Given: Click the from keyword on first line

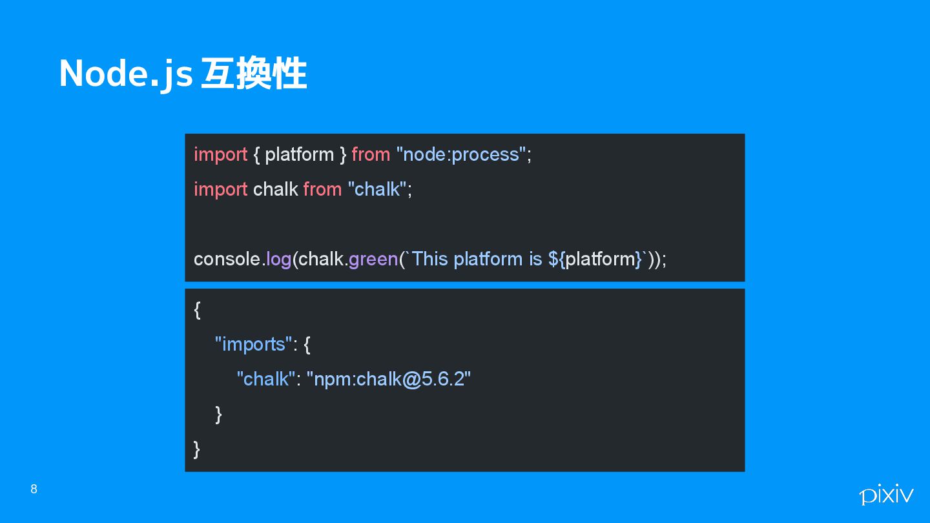Looking at the screenshot, I should (371, 154).
